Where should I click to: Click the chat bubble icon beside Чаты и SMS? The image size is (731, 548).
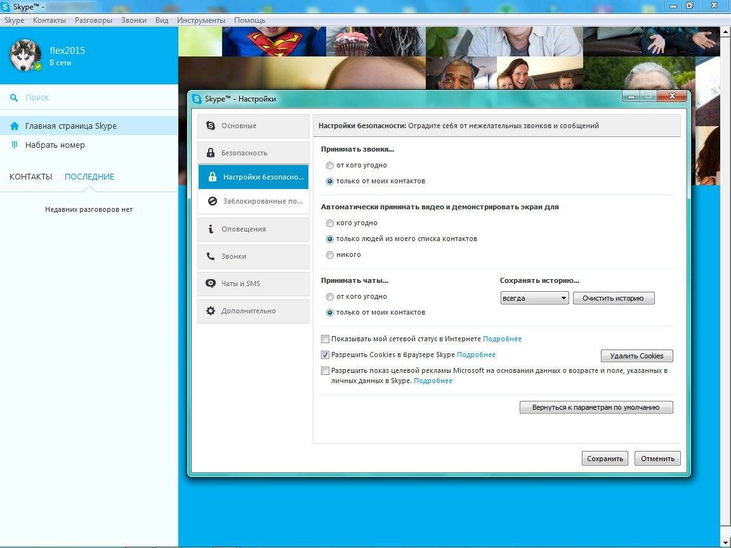tap(211, 284)
